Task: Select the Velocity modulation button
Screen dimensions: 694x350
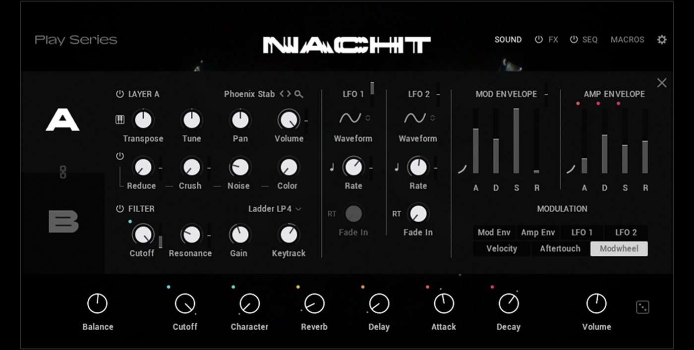Action: [x=502, y=249]
